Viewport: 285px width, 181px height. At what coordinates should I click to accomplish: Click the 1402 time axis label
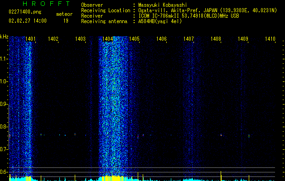click(53, 39)
